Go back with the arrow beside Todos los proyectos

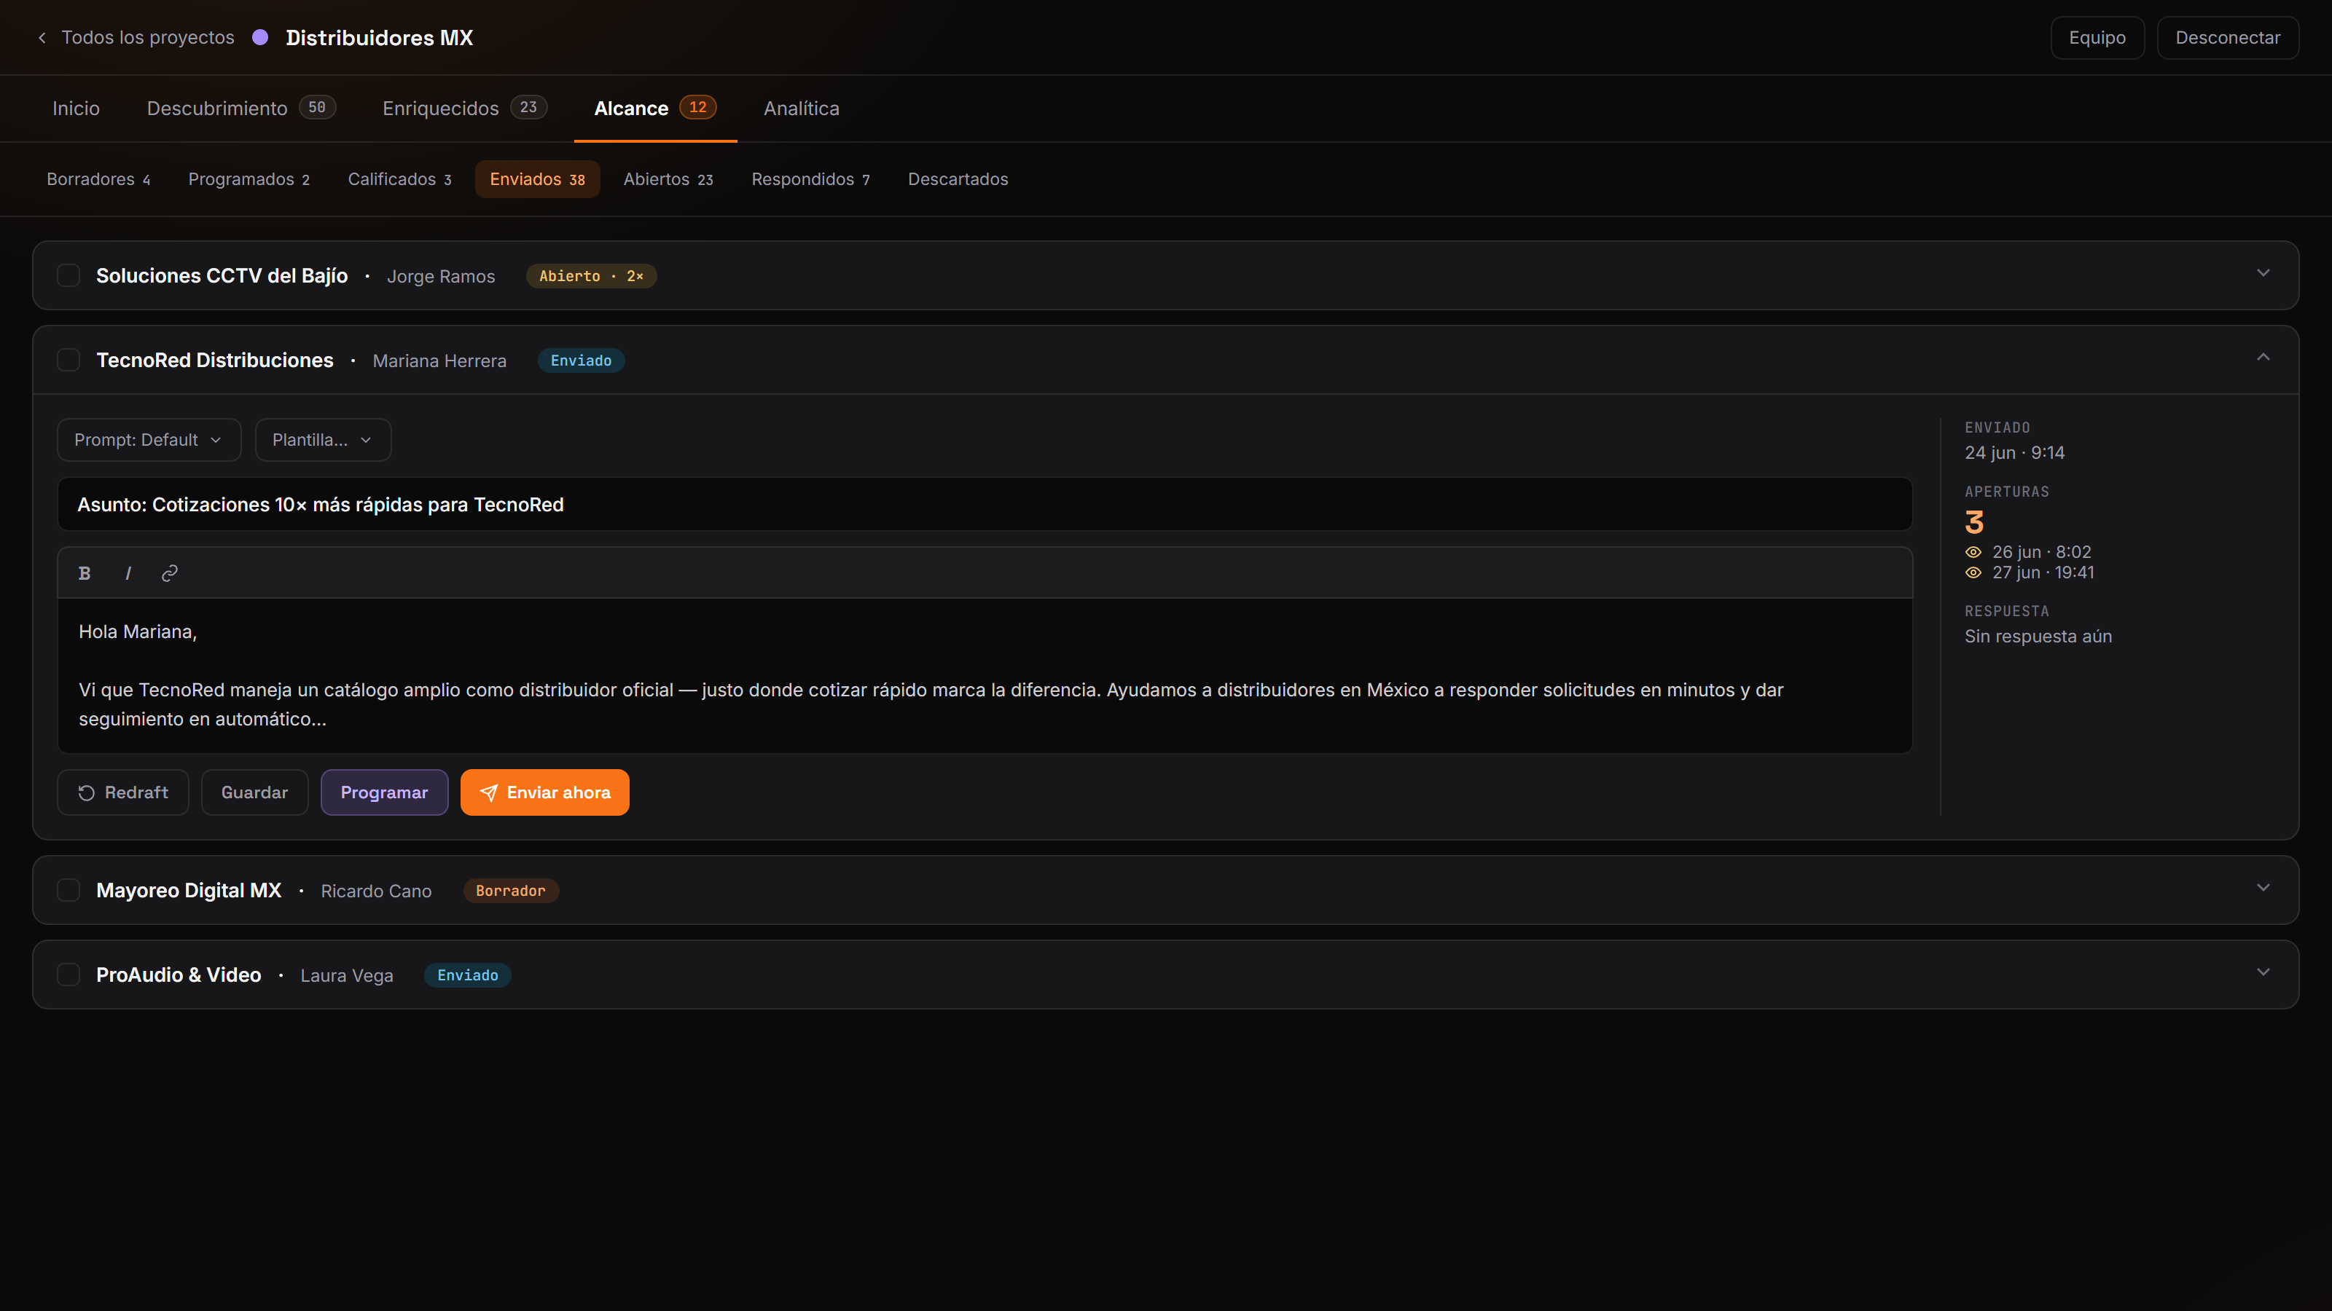point(42,37)
